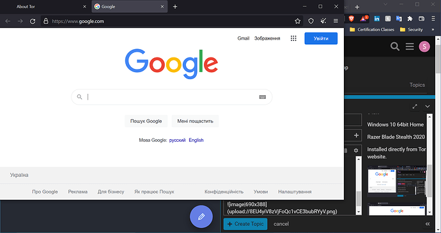Open the Реклама footer link

(x=77, y=192)
